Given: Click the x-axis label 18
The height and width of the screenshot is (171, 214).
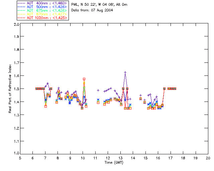Looking at the screenshot, I should 183,158.
